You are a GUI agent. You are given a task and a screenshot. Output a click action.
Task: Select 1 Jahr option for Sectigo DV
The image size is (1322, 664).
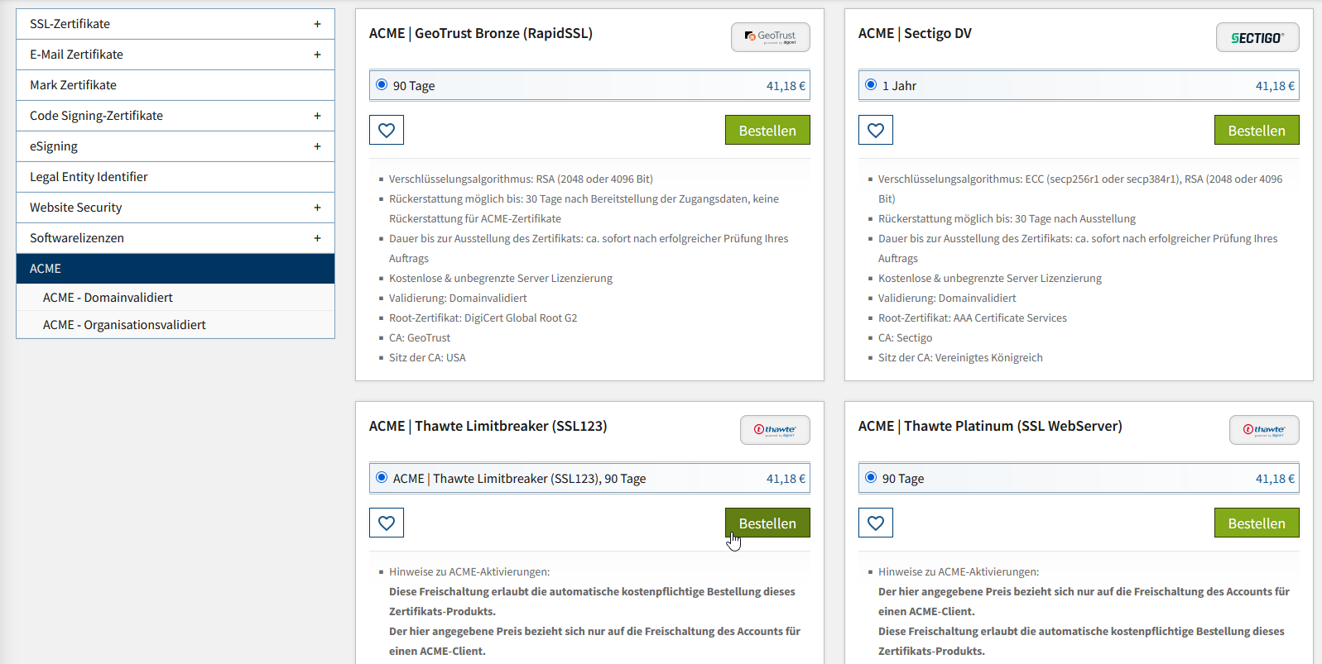tap(871, 85)
